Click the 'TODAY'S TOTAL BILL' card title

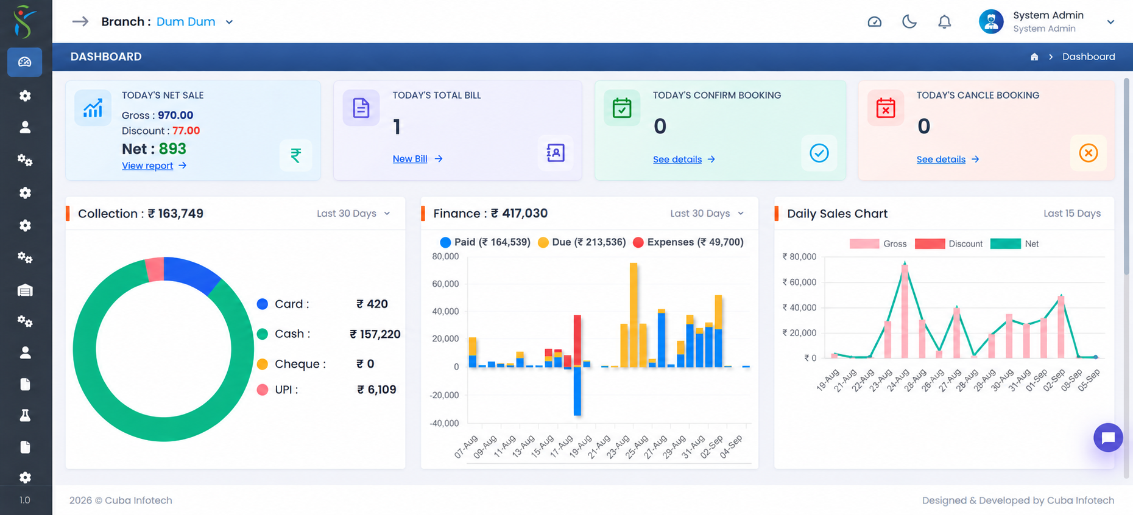[x=437, y=96]
